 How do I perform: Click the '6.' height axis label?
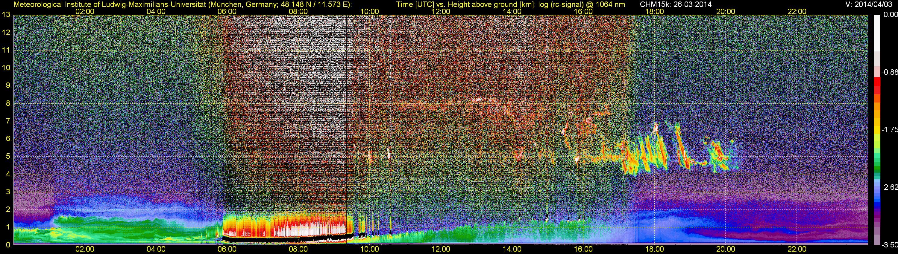tap(9, 139)
